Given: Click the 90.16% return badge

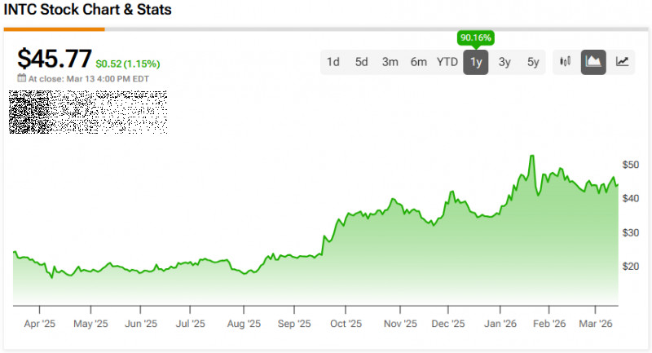Looking at the screenshot, I should (x=476, y=38).
